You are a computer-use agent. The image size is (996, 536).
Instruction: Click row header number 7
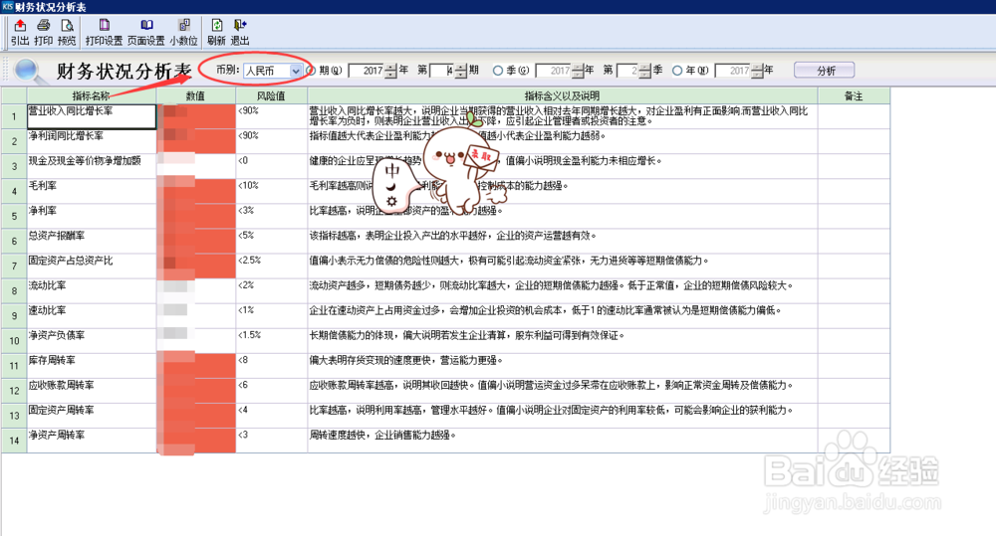coord(14,266)
